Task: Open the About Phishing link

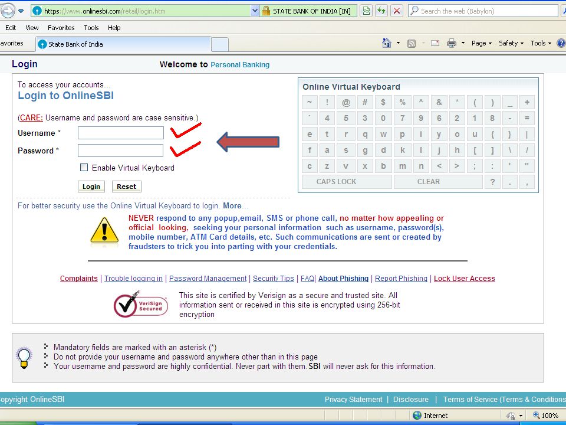Action: (x=343, y=278)
